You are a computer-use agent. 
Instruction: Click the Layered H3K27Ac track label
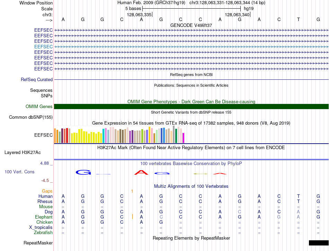[23, 153]
